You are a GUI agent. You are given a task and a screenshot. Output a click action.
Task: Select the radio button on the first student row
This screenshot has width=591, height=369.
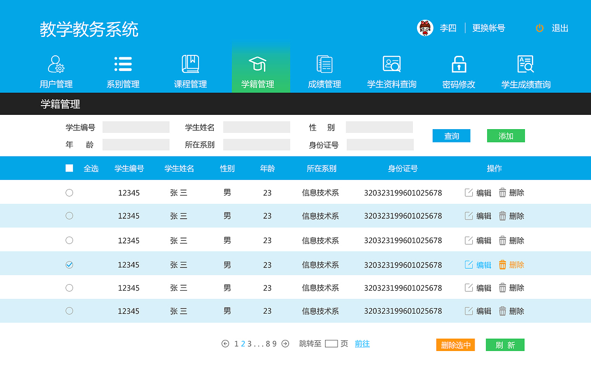(69, 192)
